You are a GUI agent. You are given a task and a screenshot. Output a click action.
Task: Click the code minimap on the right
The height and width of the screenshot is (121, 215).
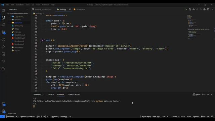click(x=199, y=27)
